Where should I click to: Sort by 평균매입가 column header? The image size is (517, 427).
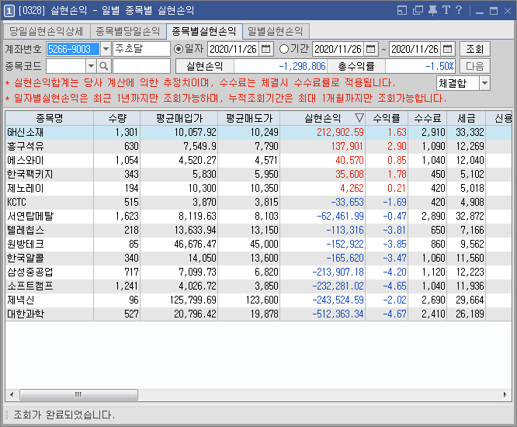179,118
